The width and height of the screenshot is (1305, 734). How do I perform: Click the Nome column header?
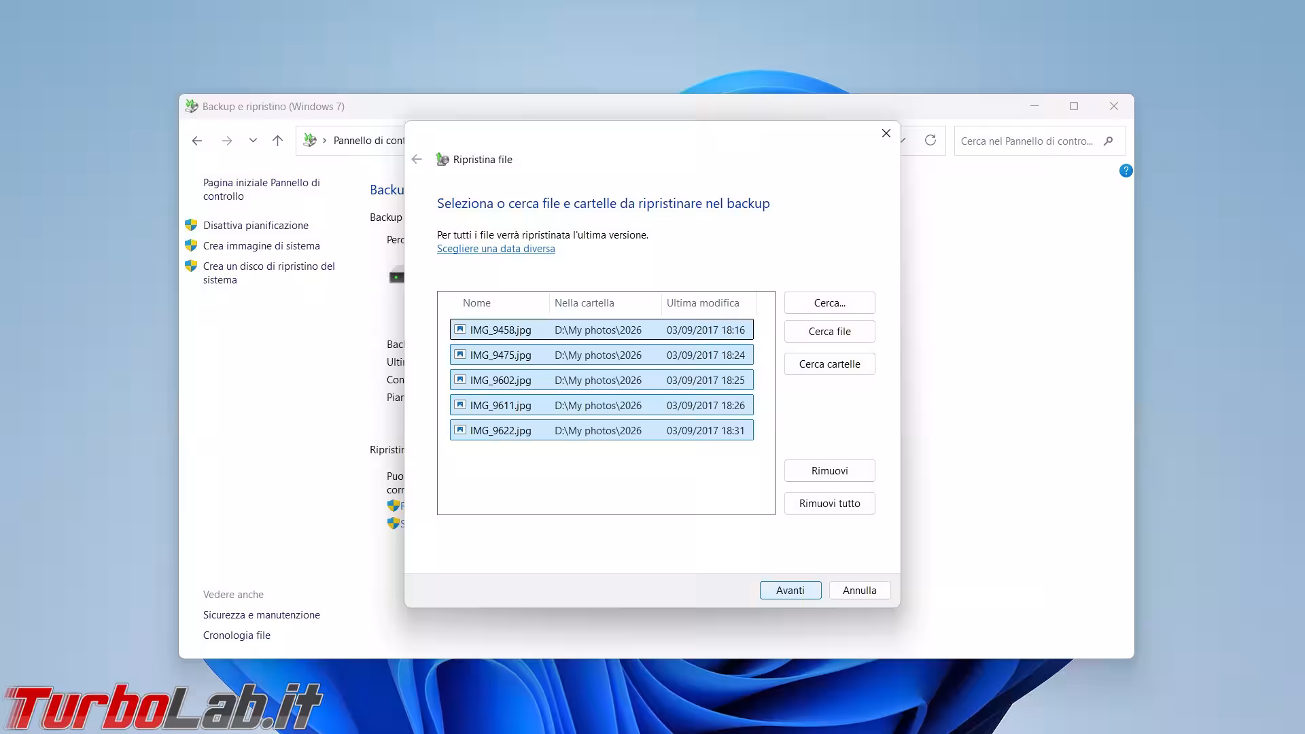476,303
